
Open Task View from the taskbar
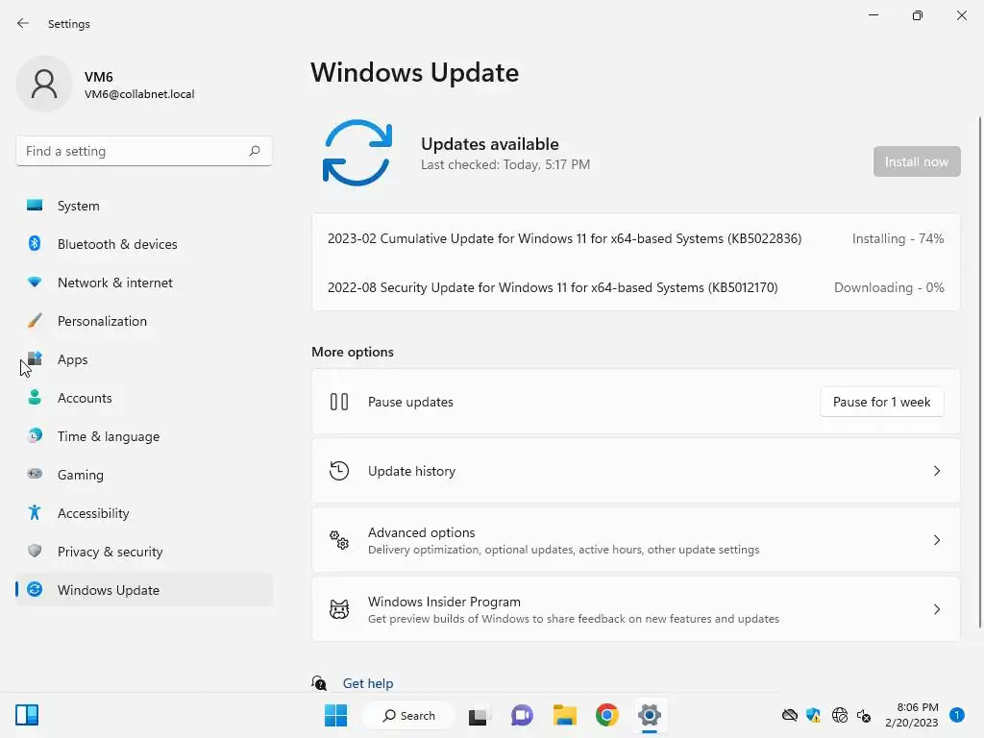click(480, 715)
